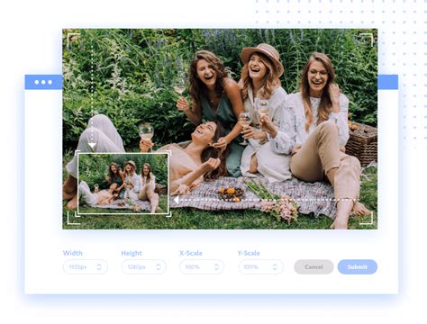The height and width of the screenshot is (324, 427).
Task: Click the Y-Scale field showing 100%
Action: [x=260, y=266]
